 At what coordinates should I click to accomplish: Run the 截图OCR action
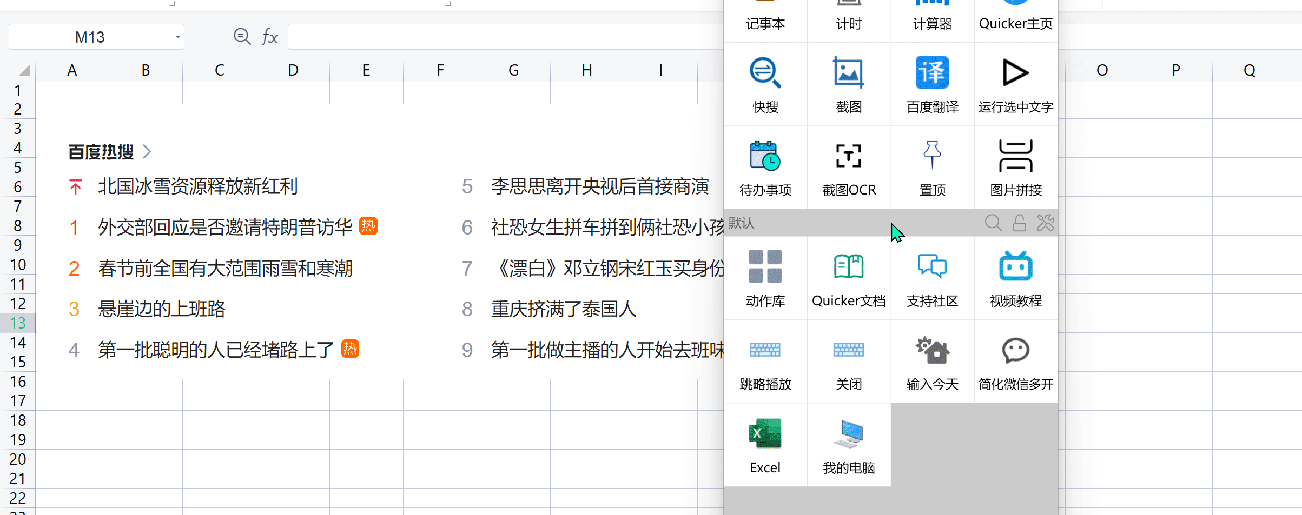[849, 168]
